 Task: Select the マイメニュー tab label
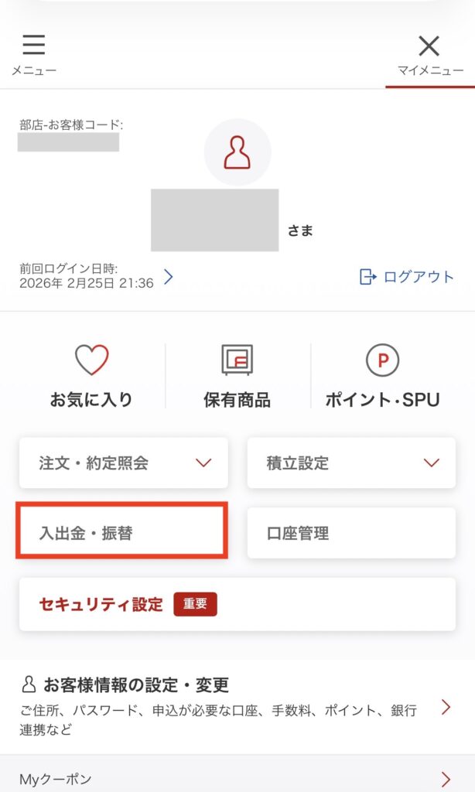pos(430,70)
